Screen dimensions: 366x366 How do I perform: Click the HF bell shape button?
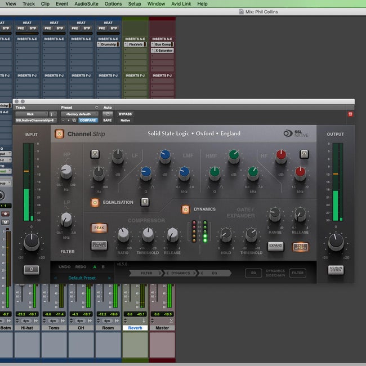(x=304, y=154)
